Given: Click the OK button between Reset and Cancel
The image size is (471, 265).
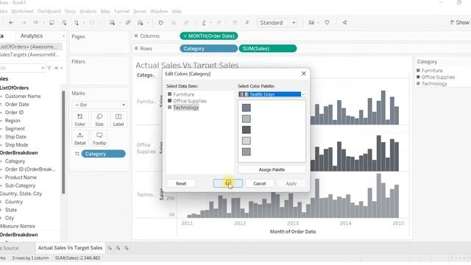Looking at the screenshot, I should [227, 183].
